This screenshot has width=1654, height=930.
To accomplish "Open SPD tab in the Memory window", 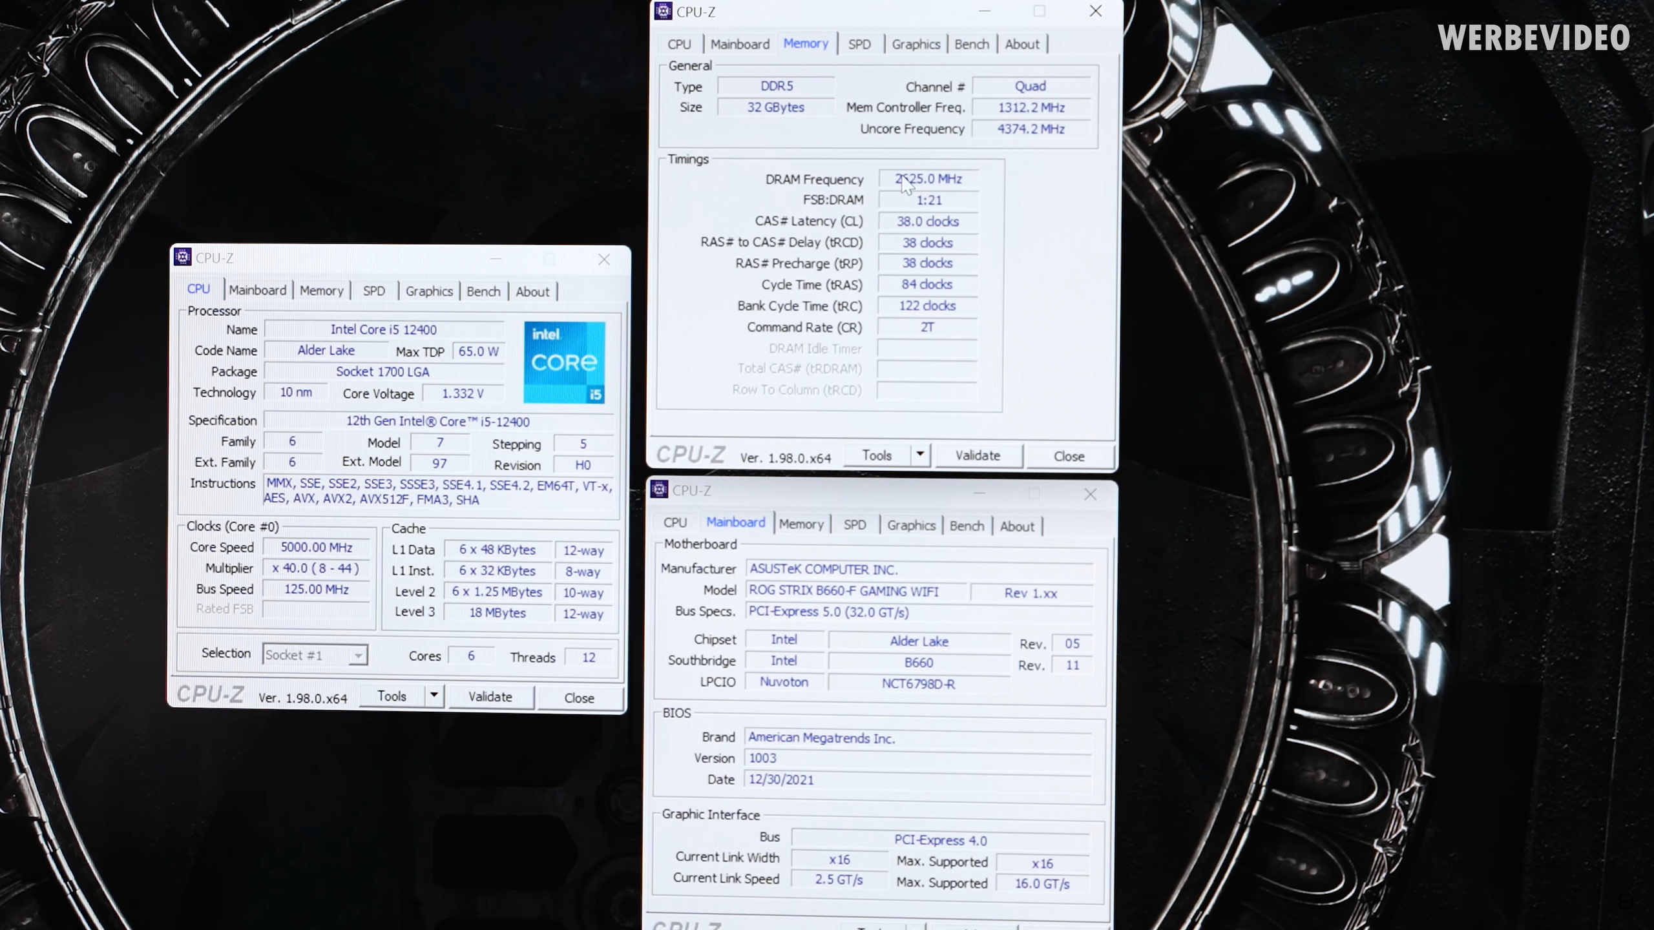I will click(x=859, y=44).
